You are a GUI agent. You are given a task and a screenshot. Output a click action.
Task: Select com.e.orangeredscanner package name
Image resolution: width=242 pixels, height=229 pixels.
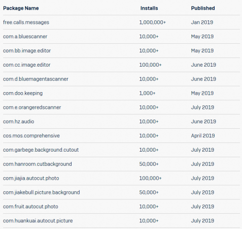pyautogui.click(x=32, y=107)
